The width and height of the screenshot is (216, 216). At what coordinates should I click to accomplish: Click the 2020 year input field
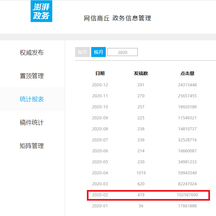[122, 52]
